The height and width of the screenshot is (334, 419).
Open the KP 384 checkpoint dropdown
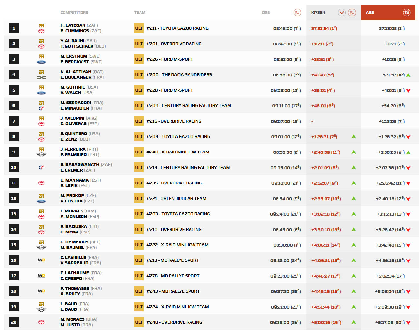[342, 13]
